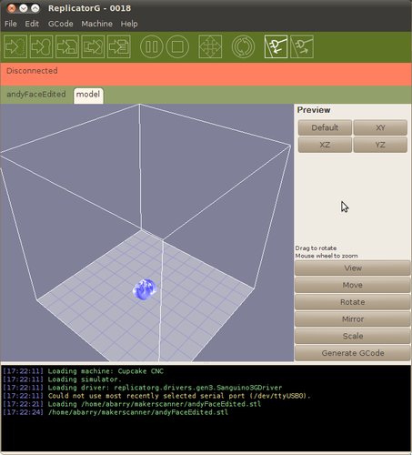
Task: Click the Disconnected status text
Action: tap(32, 71)
